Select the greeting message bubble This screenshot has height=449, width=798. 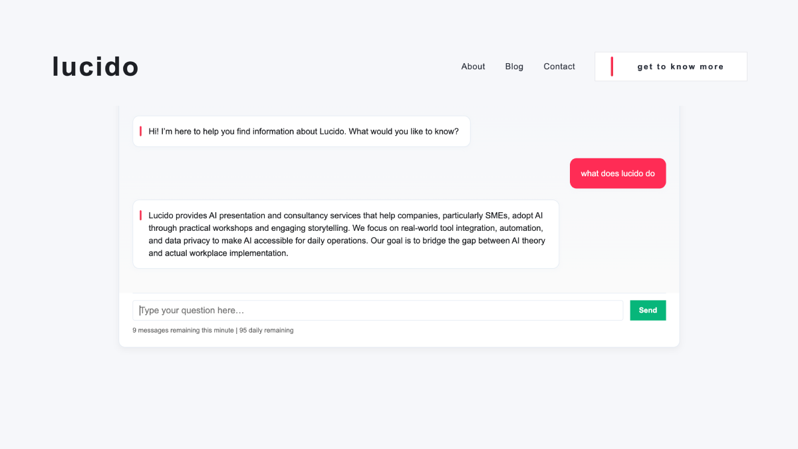[301, 131]
